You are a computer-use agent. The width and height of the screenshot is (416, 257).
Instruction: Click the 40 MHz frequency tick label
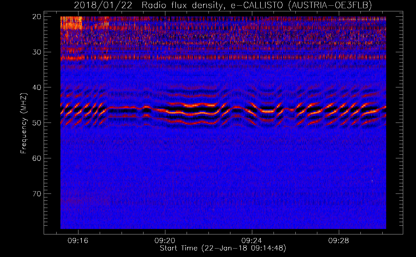click(37, 87)
